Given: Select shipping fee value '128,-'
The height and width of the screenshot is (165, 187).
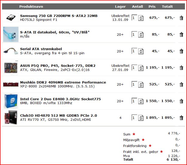Looking at the screenshot, I should (x=176, y=151).
